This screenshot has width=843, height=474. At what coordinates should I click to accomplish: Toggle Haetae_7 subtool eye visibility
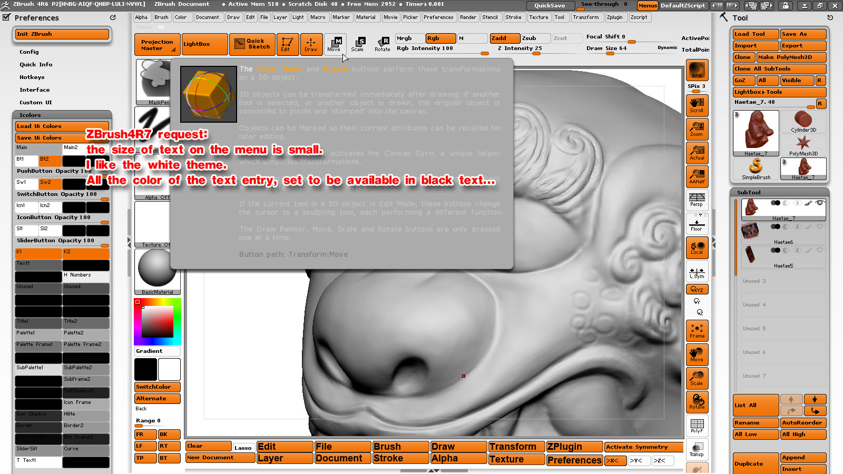820,203
